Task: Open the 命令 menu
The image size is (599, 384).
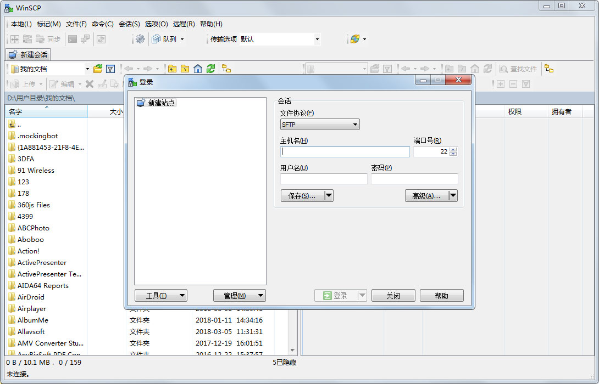Action: coord(103,24)
